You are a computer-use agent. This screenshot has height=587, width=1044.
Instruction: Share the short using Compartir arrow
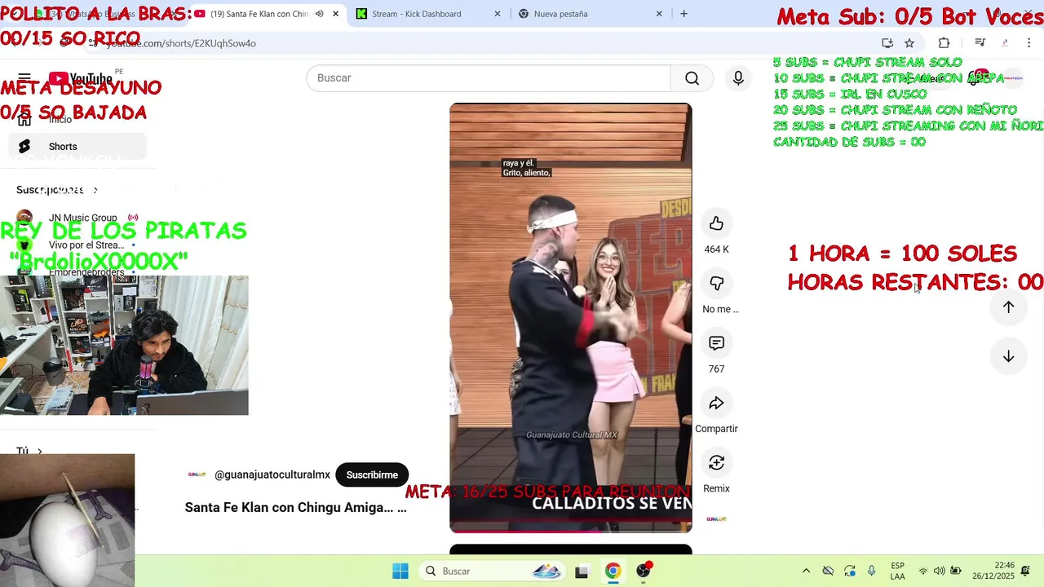716,403
